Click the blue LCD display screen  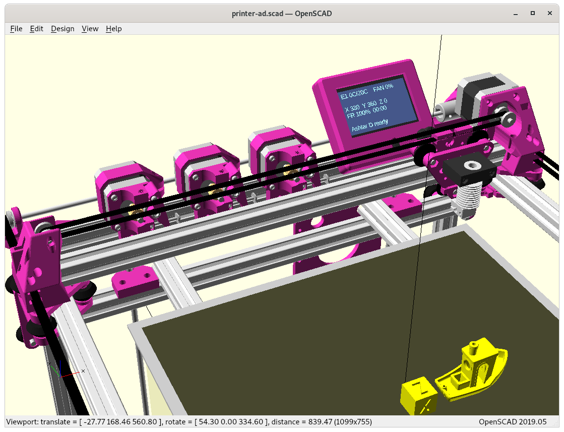(377, 107)
